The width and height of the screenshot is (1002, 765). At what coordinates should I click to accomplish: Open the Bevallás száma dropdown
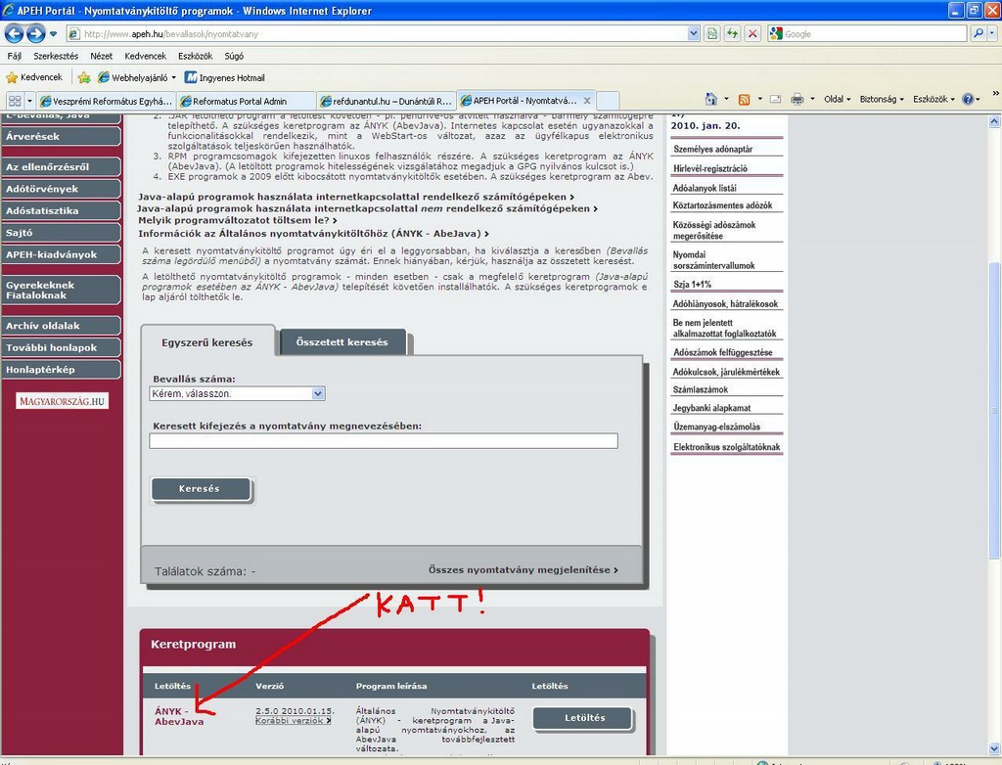[237, 393]
